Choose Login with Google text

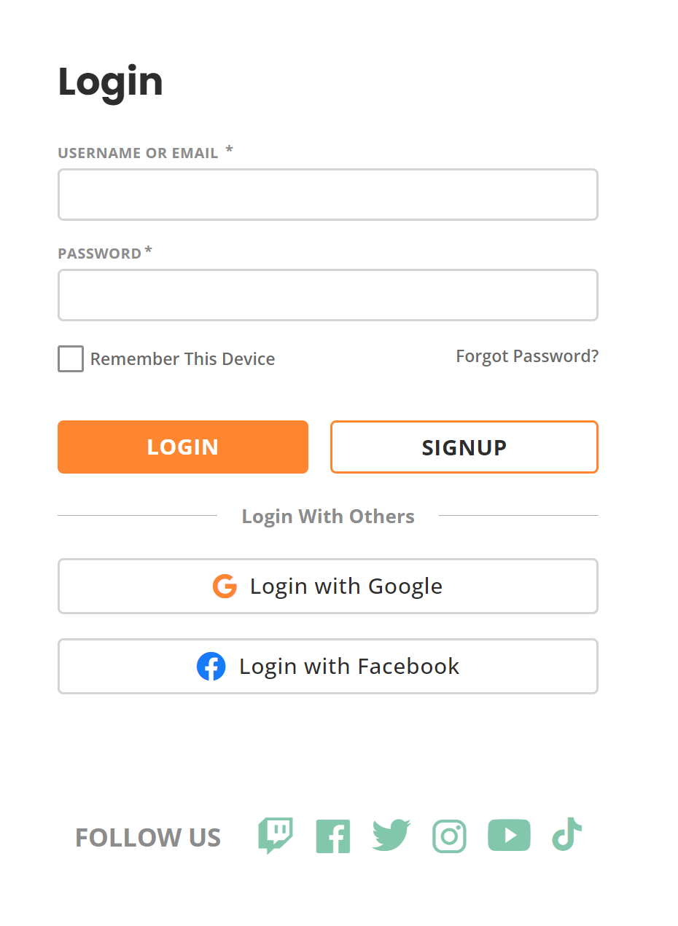tap(346, 586)
